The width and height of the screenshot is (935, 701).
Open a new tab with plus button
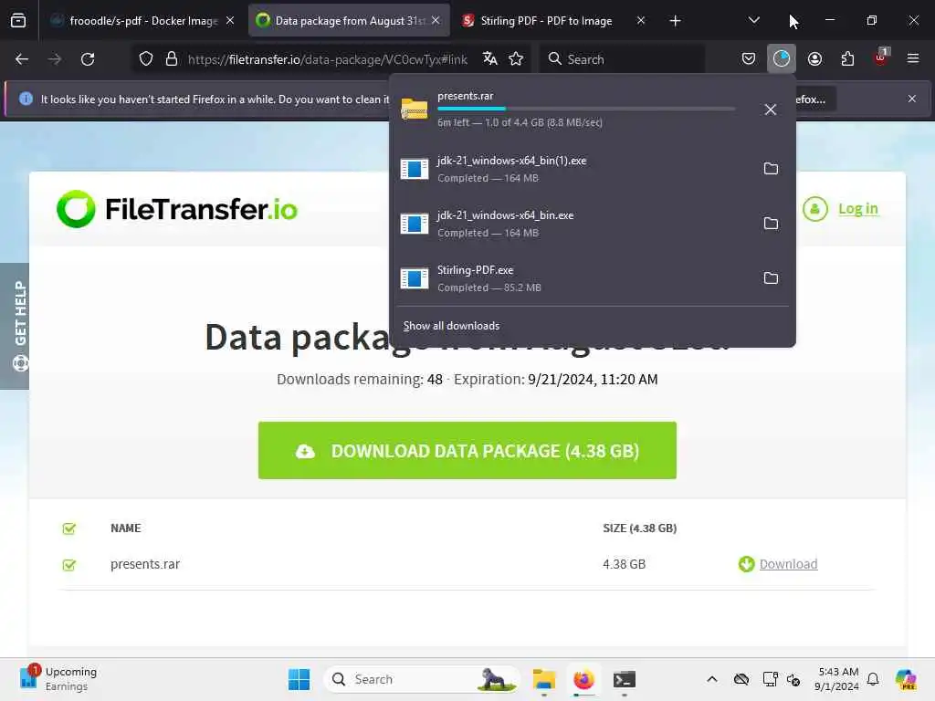click(675, 21)
